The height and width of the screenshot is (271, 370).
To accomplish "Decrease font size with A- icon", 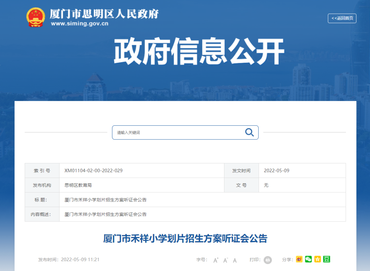I will point(225,260).
